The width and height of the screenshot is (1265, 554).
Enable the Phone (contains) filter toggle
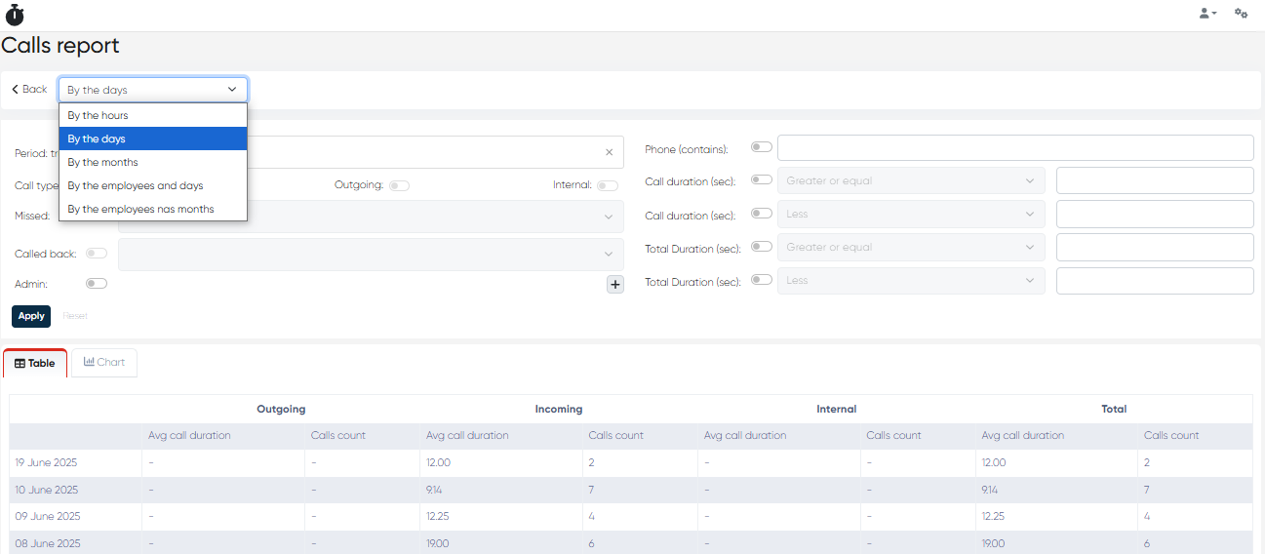click(761, 147)
